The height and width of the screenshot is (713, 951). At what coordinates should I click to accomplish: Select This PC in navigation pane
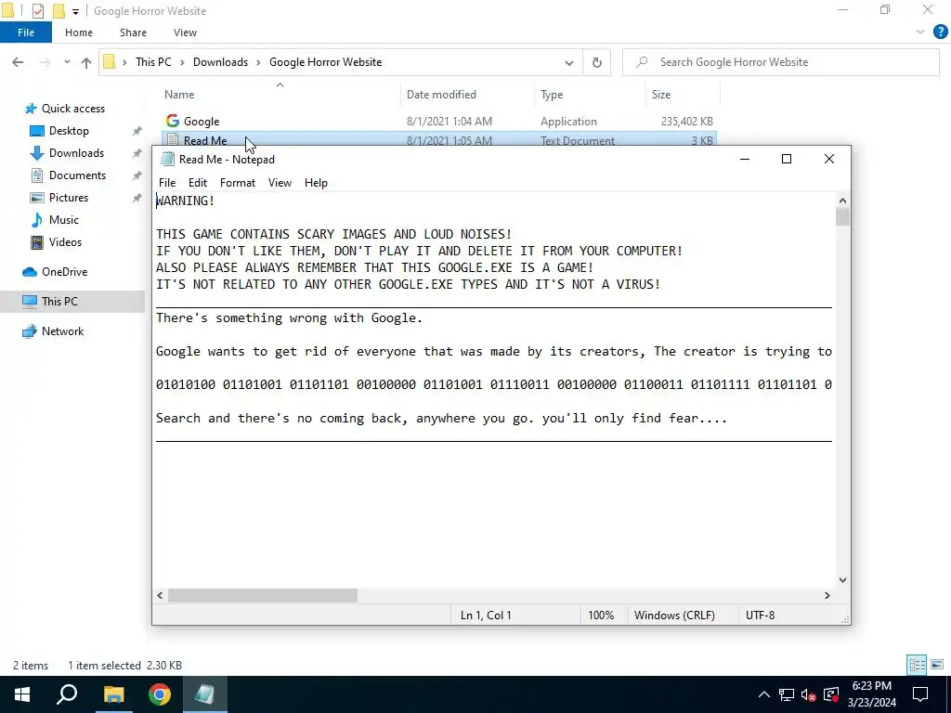tap(59, 302)
